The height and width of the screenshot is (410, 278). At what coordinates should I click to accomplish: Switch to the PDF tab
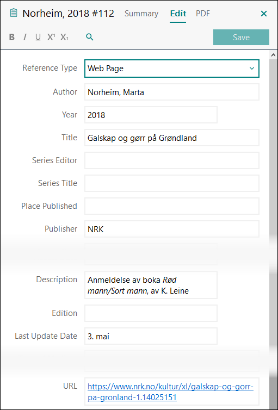point(203,14)
